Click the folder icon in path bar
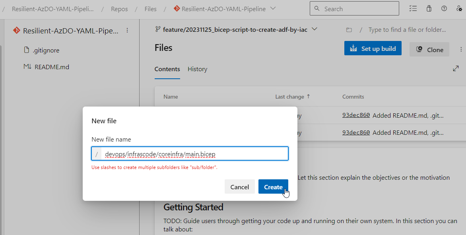This screenshot has width=466, height=235. [349, 30]
